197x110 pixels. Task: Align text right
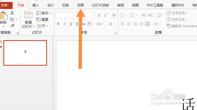(135, 24)
